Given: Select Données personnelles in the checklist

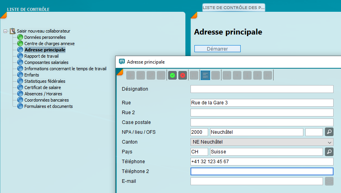Looking at the screenshot, I should pyautogui.click(x=45, y=37).
